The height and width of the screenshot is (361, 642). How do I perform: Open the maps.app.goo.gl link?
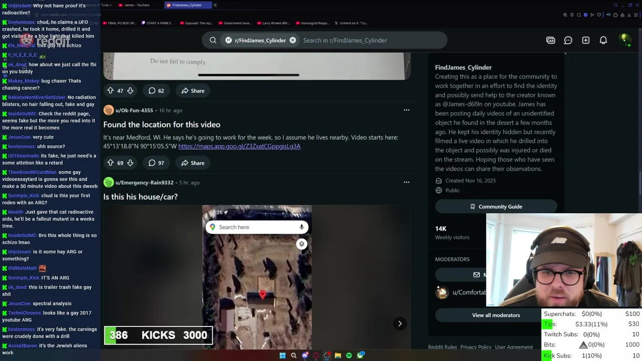coord(239,146)
